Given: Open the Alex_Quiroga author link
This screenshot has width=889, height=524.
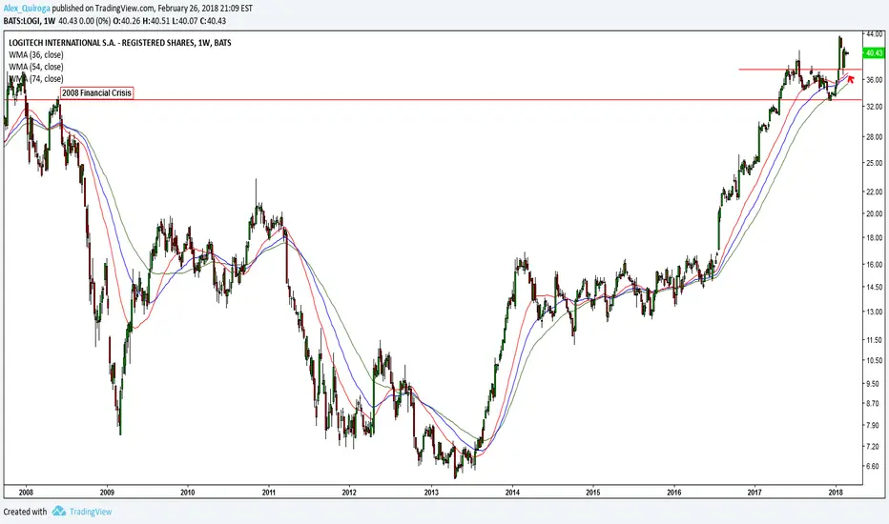Looking at the screenshot, I should [x=27, y=9].
